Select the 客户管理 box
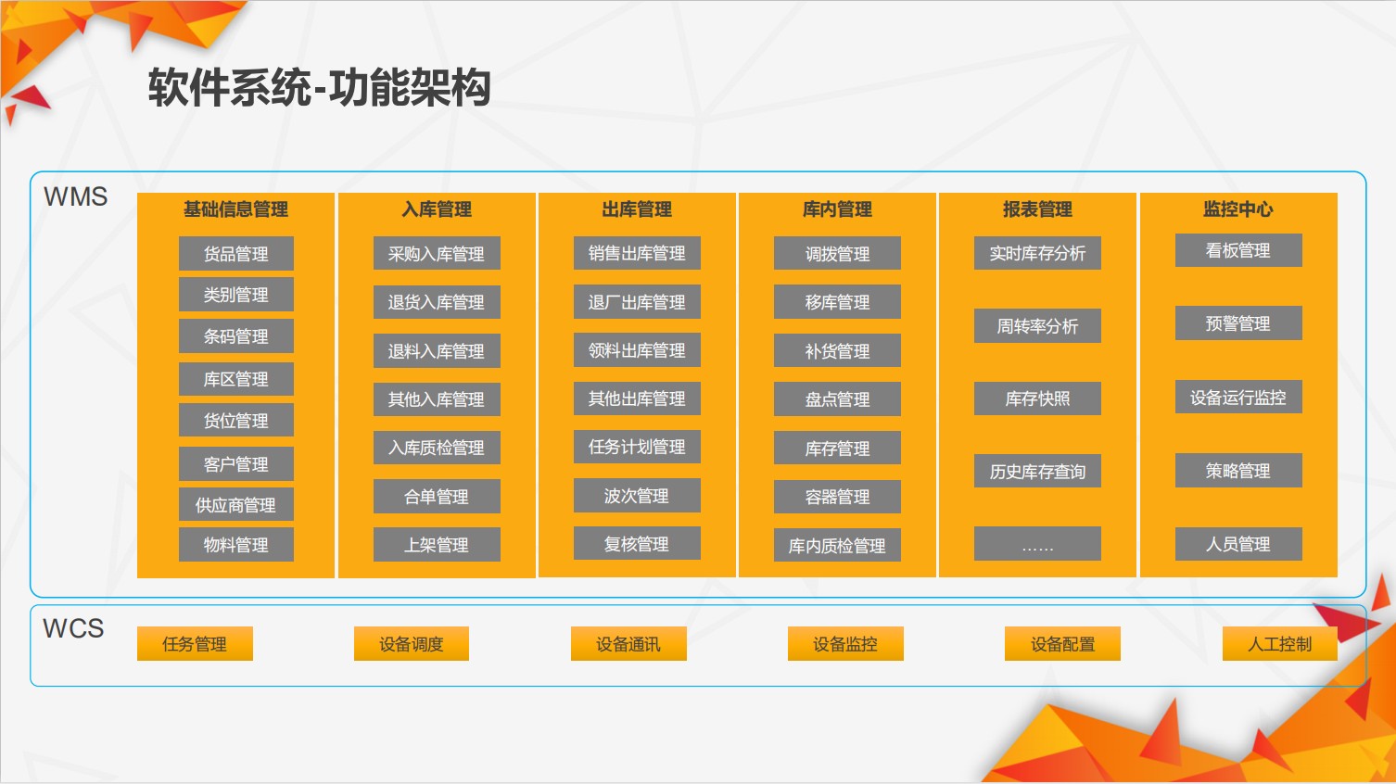Screen dimensions: 1396x784 pos(236,464)
